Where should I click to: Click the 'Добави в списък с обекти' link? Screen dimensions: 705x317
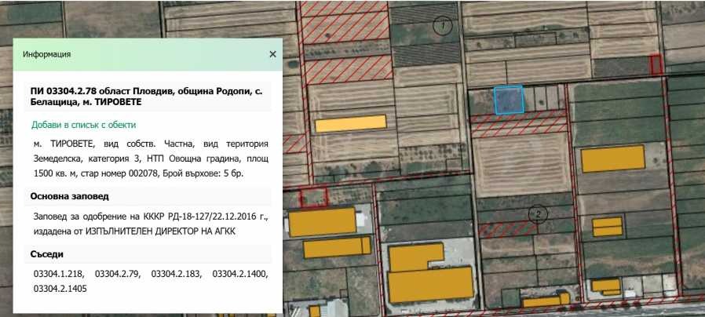point(84,125)
